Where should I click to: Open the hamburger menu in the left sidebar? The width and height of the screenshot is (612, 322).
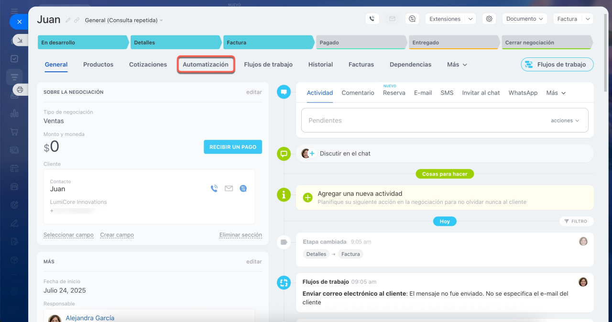coord(14,11)
